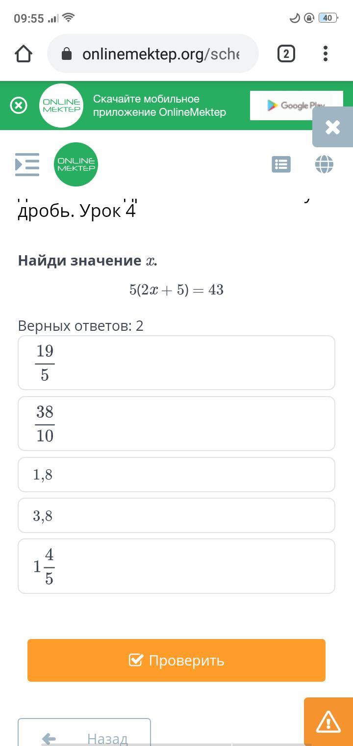The image size is (353, 746).
Task: Tap the browser home icon
Action: [x=24, y=54]
